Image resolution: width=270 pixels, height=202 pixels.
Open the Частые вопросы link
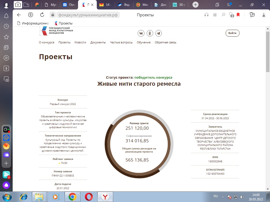point(121,42)
